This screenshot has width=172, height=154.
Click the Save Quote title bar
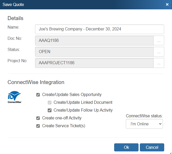coord(78,4)
